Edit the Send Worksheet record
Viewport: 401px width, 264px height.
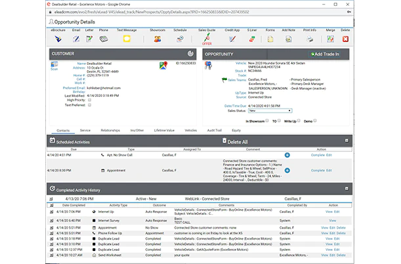tap(332, 255)
